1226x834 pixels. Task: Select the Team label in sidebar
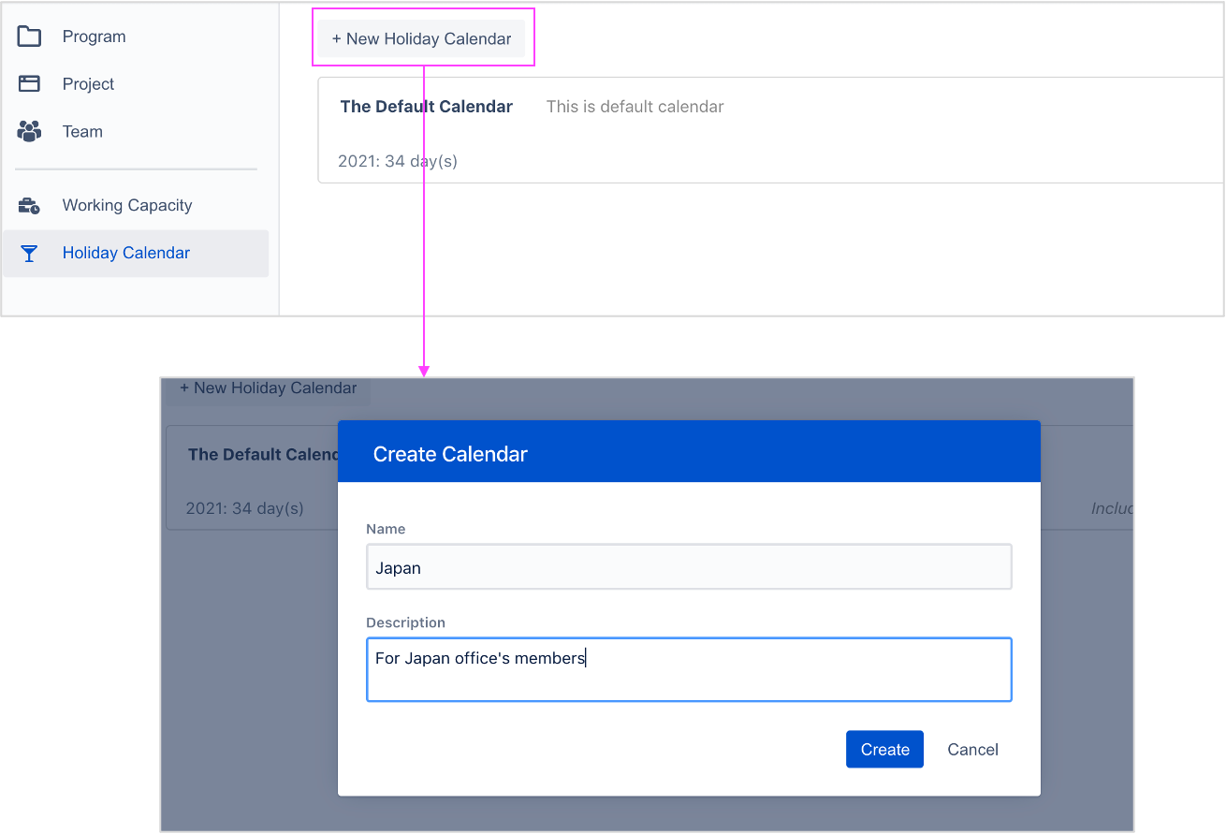pyautogui.click(x=82, y=131)
